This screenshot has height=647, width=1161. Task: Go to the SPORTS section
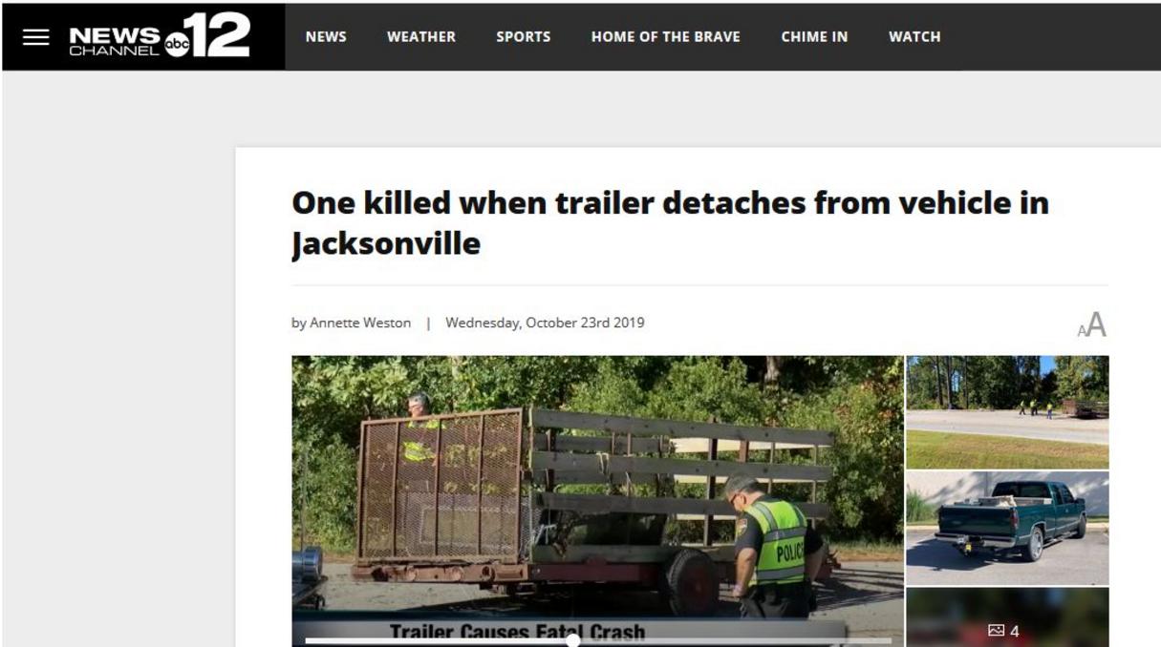click(523, 37)
